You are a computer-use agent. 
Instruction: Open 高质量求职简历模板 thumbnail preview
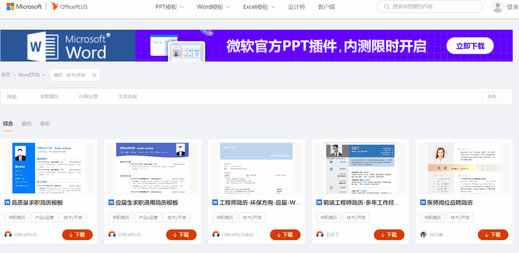point(49,168)
